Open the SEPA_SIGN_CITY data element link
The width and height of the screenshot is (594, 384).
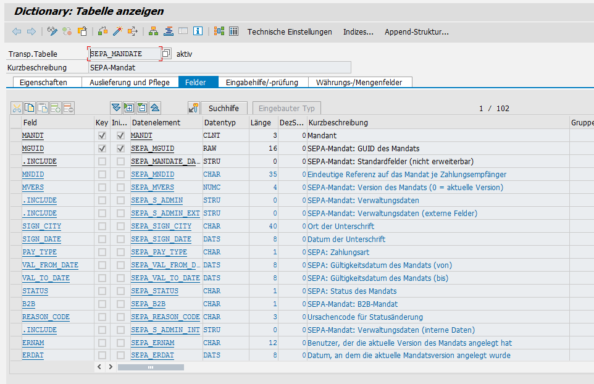(x=161, y=226)
